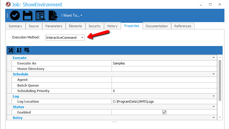
Task: Click the 'Execute' section header text
Action: pos(19,58)
